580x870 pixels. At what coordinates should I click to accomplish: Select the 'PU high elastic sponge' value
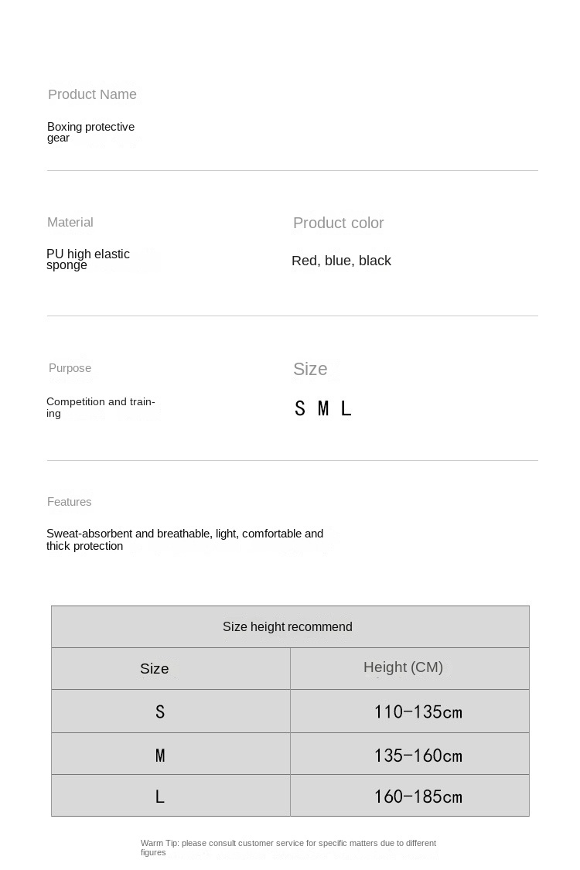87,259
